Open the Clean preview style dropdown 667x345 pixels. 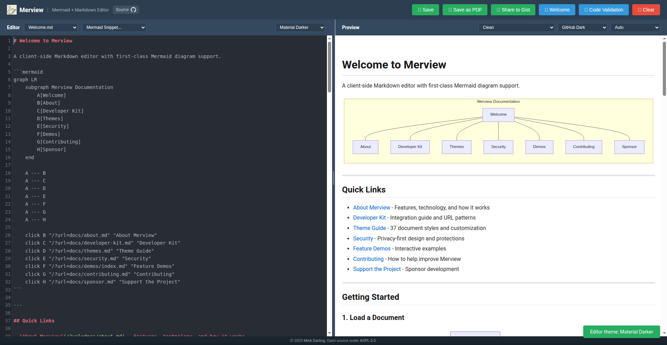pos(516,27)
